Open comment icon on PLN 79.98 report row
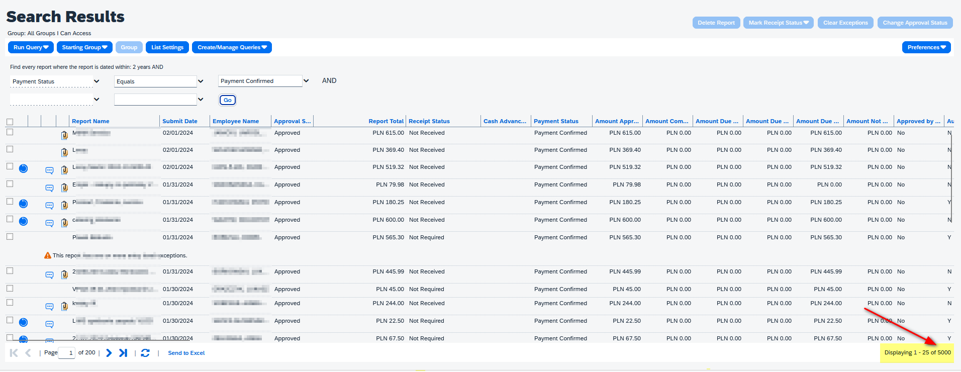This screenshot has height=372, width=961. click(x=49, y=188)
